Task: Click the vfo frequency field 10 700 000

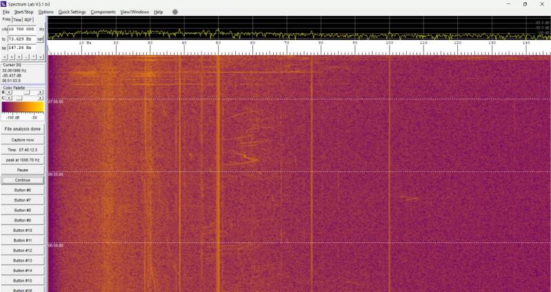Action: click(x=22, y=29)
